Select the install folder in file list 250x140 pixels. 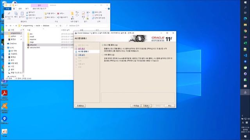click(x=32, y=37)
